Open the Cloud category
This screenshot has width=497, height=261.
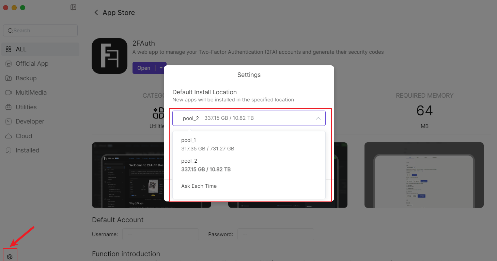click(x=24, y=136)
